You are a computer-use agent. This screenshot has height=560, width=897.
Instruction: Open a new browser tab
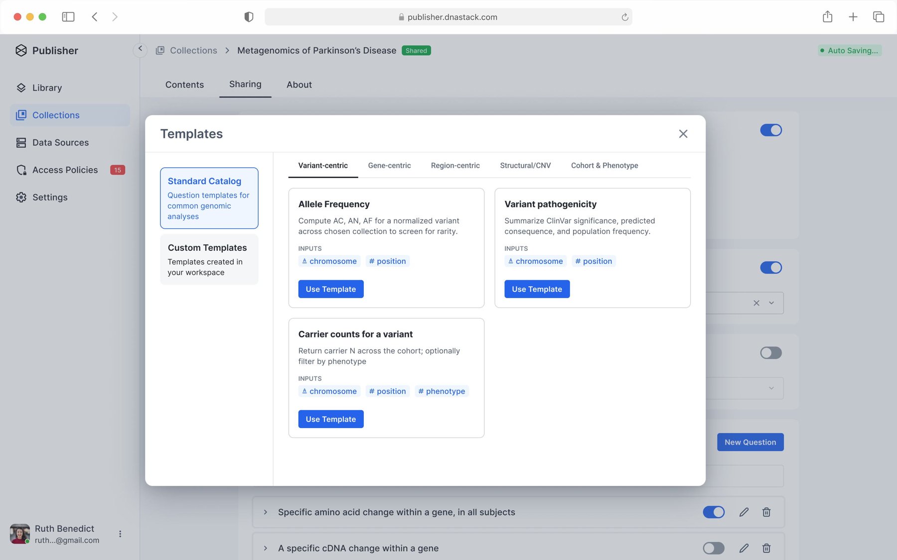click(853, 17)
